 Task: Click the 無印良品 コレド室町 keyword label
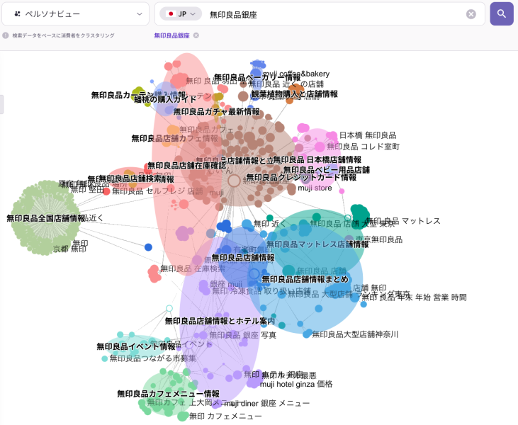click(364, 147)
